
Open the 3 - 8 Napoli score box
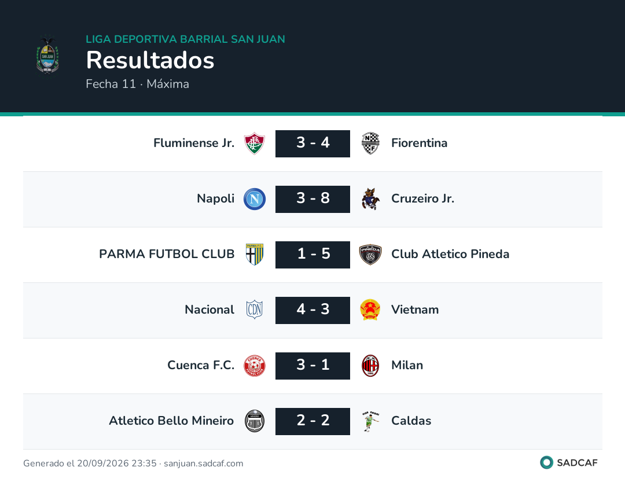(313, 199)
